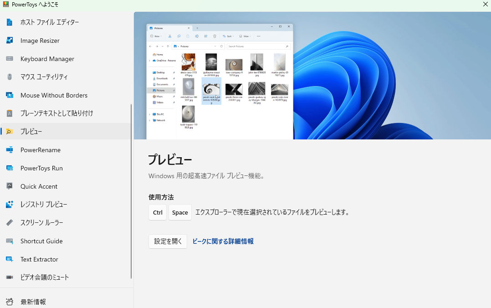Screen dimensions: 491x308
Task: Click the 使用方法 label
Action: point(161,197)
